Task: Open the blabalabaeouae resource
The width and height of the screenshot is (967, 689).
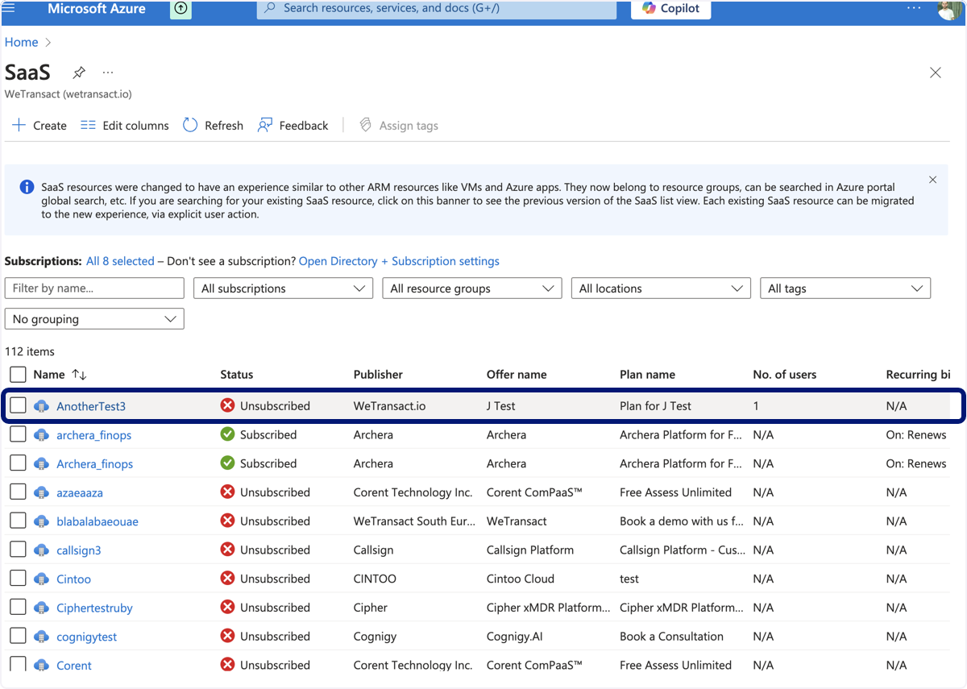Action: point(98,521)
